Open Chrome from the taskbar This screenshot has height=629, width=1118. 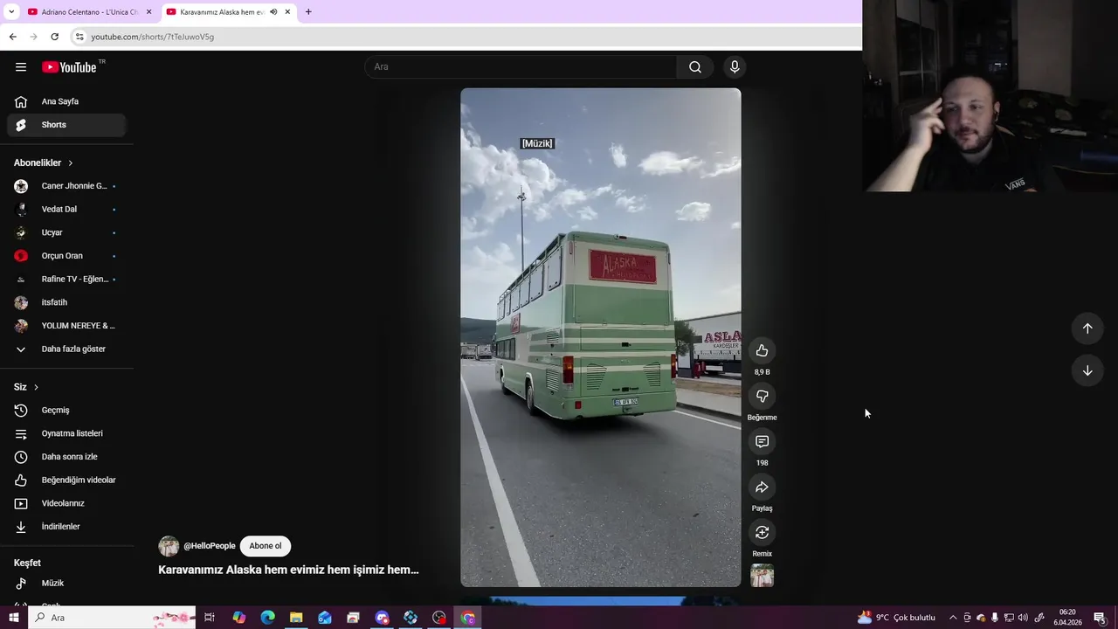pyautogui.click(x=468, y=618)
